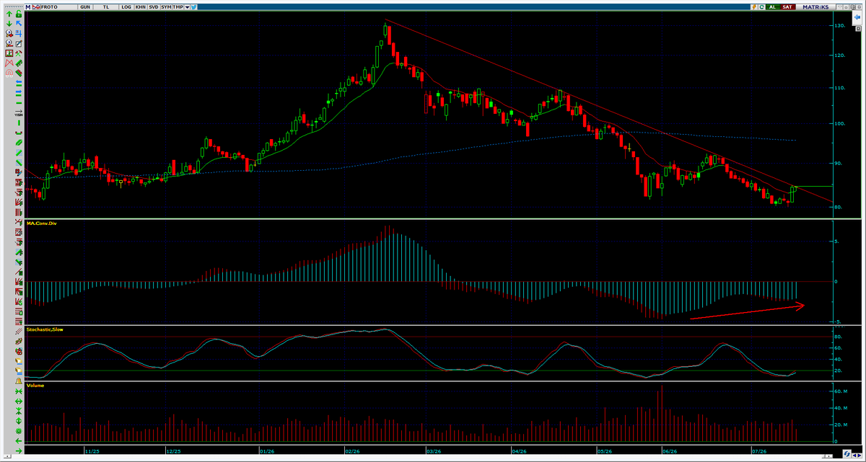Click the blue double left arrows icon

click(19, 84)
